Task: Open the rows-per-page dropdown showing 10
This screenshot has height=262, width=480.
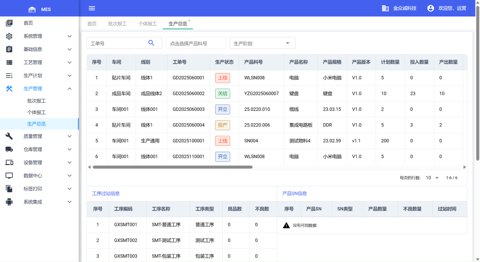Action: tap(432, 177)
